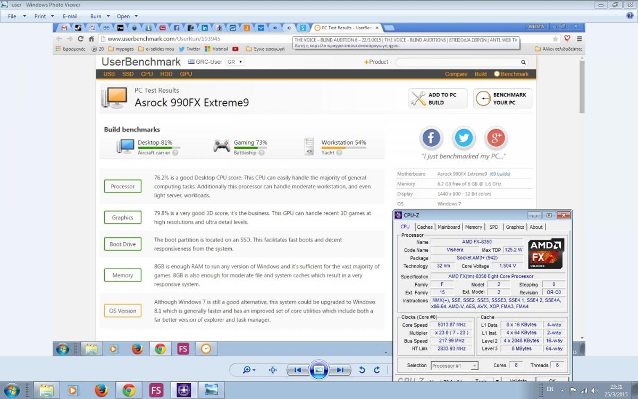The width and height of the screenshot is (638, 399).
Task: Click the SSD category in orange nav bar
Action: click(128, 74)
